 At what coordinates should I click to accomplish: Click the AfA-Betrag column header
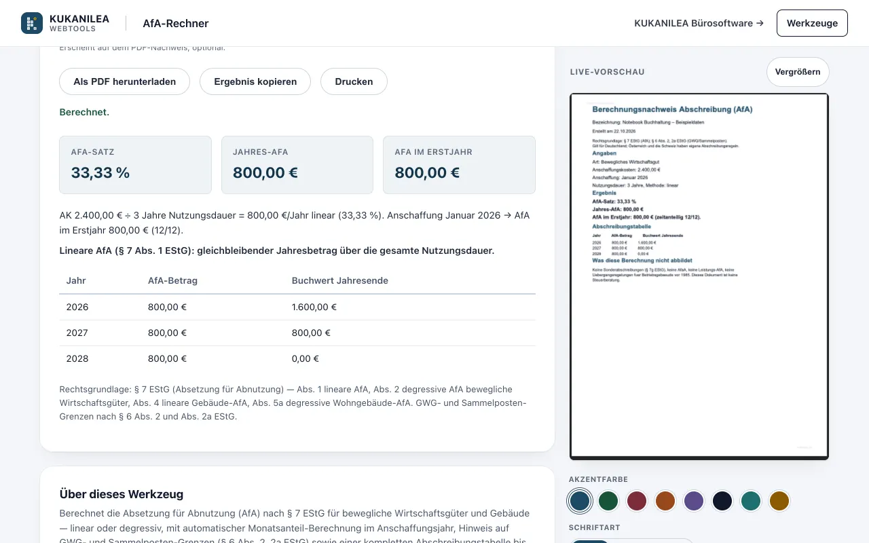pos(172,280)
